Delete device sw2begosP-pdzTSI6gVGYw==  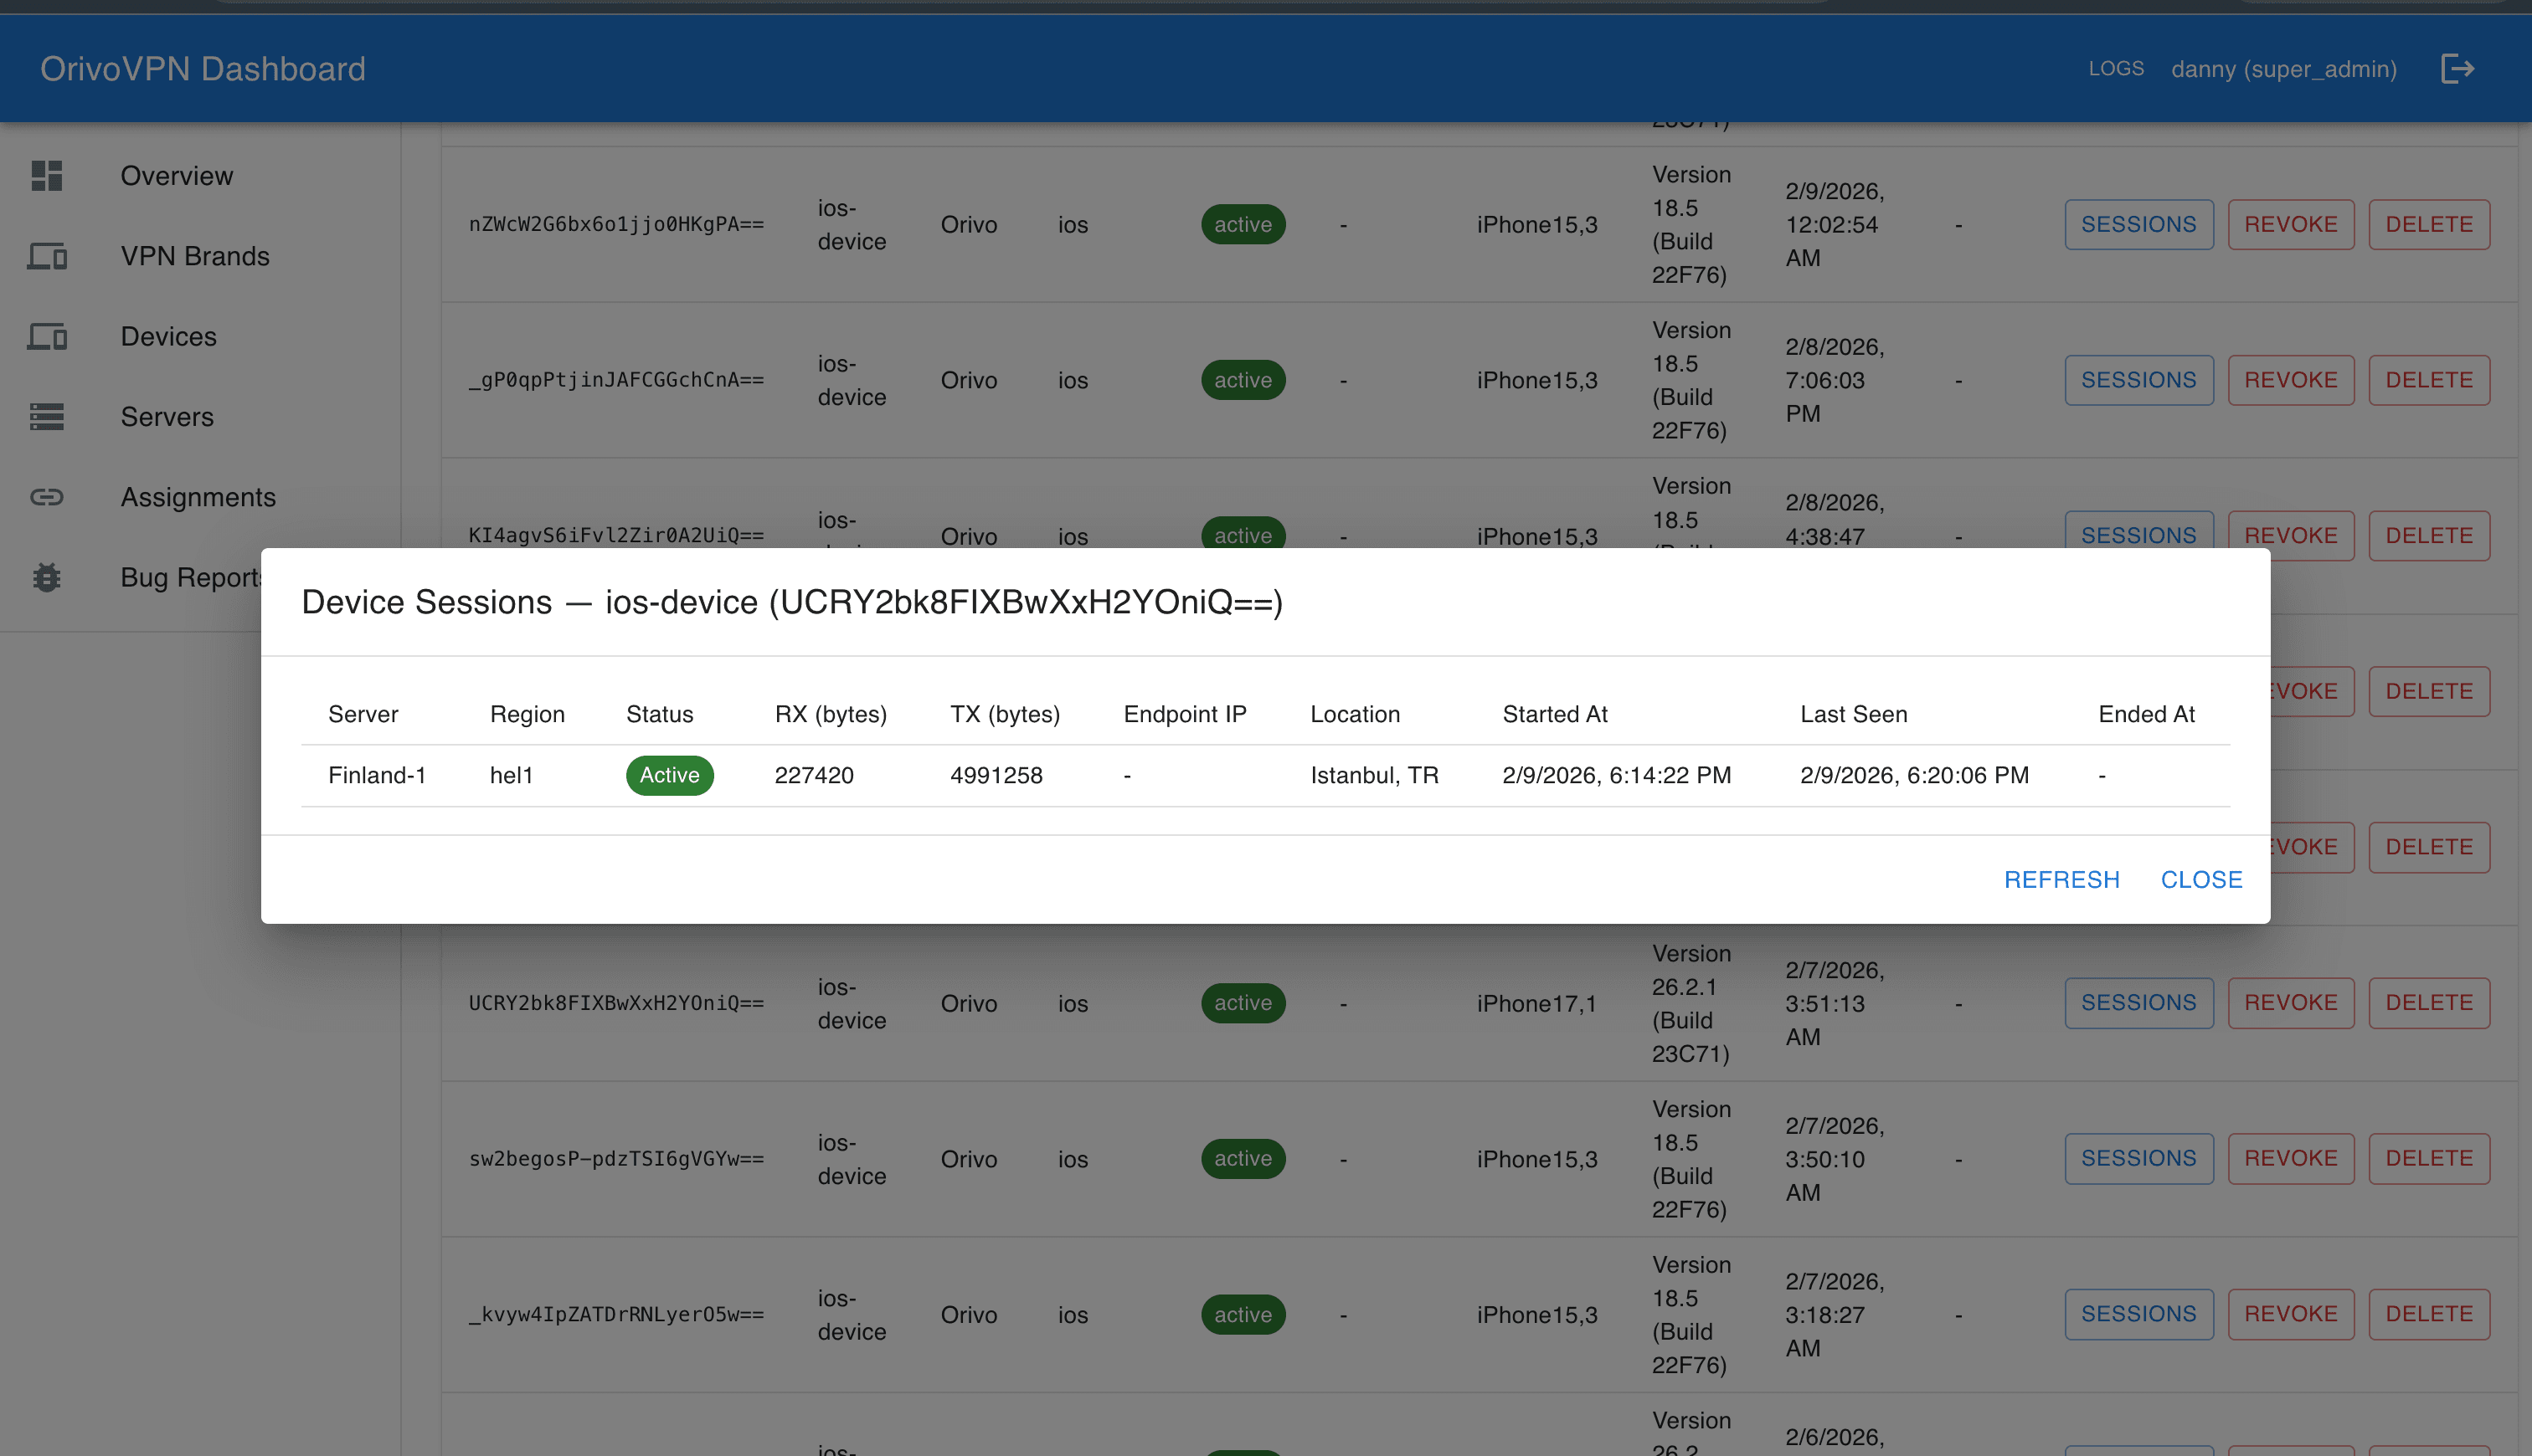[x=2429, y=1158]
